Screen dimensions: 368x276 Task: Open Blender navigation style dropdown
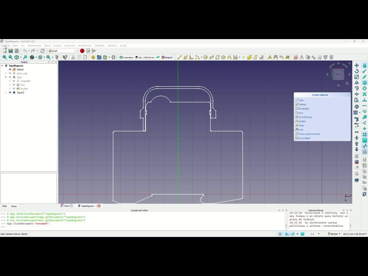click(334, 234)
